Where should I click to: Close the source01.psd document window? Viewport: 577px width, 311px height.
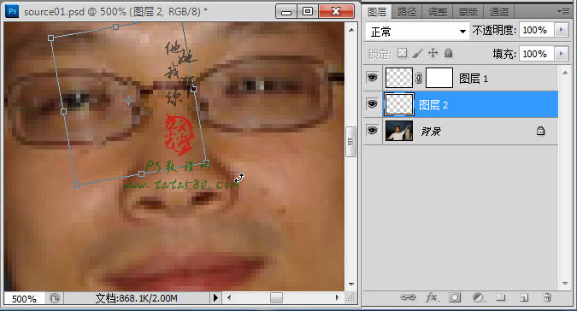tap(336, 11)
